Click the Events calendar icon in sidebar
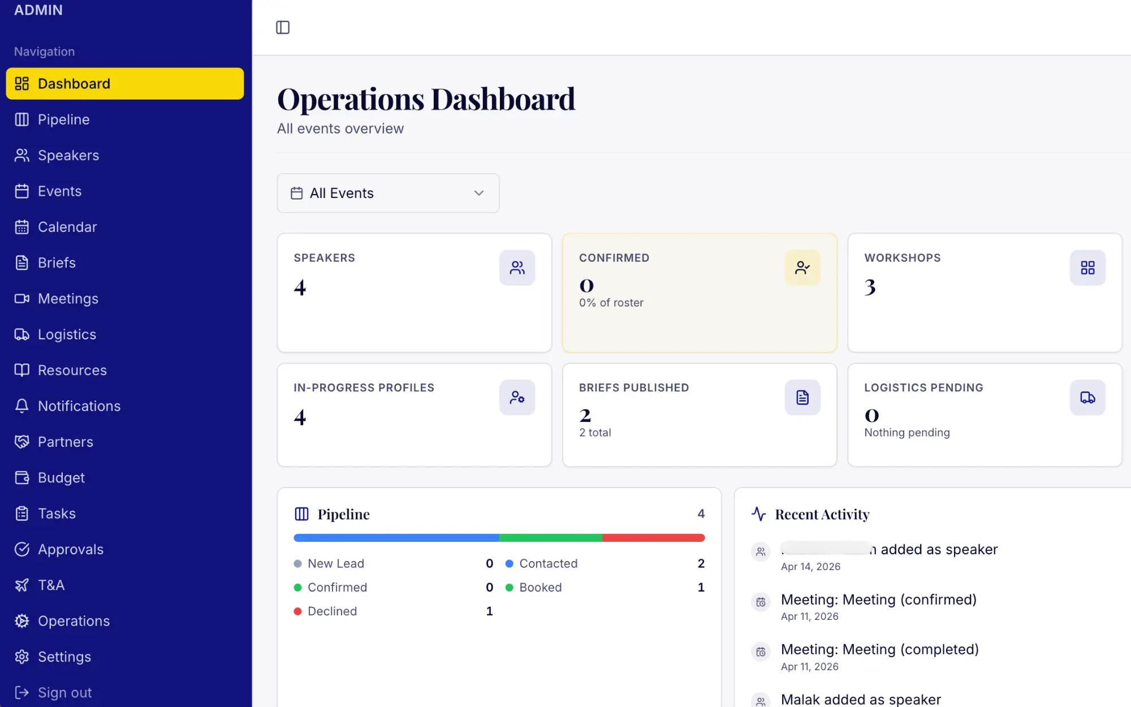 pos(21,191)
